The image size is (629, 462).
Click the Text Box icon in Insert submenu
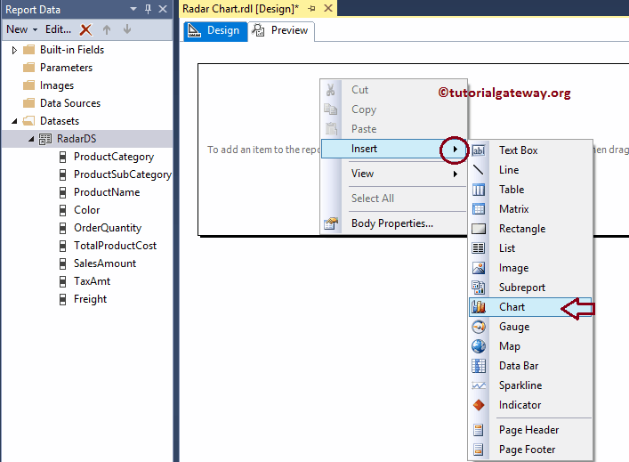[x=478, y=150]
